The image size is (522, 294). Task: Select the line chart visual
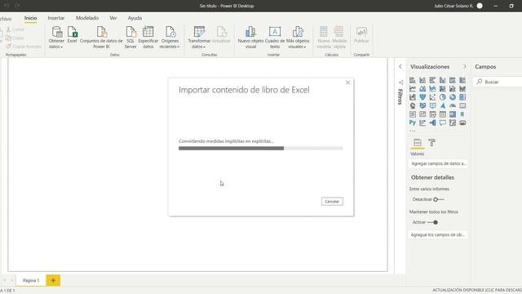coord(413,89)
